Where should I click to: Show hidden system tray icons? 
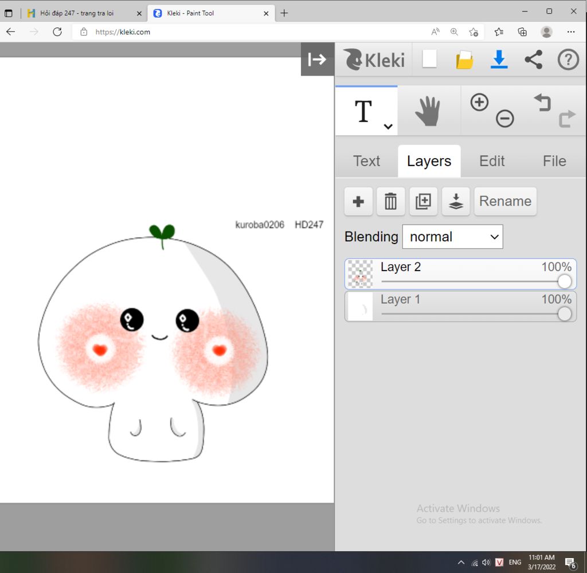tap(461, 562)
